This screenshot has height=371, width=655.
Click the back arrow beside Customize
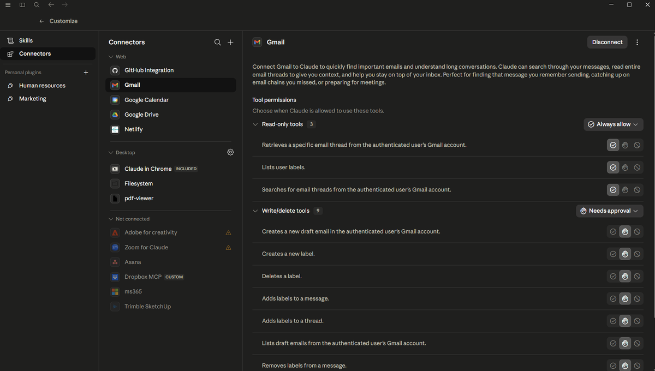(41, 21)
